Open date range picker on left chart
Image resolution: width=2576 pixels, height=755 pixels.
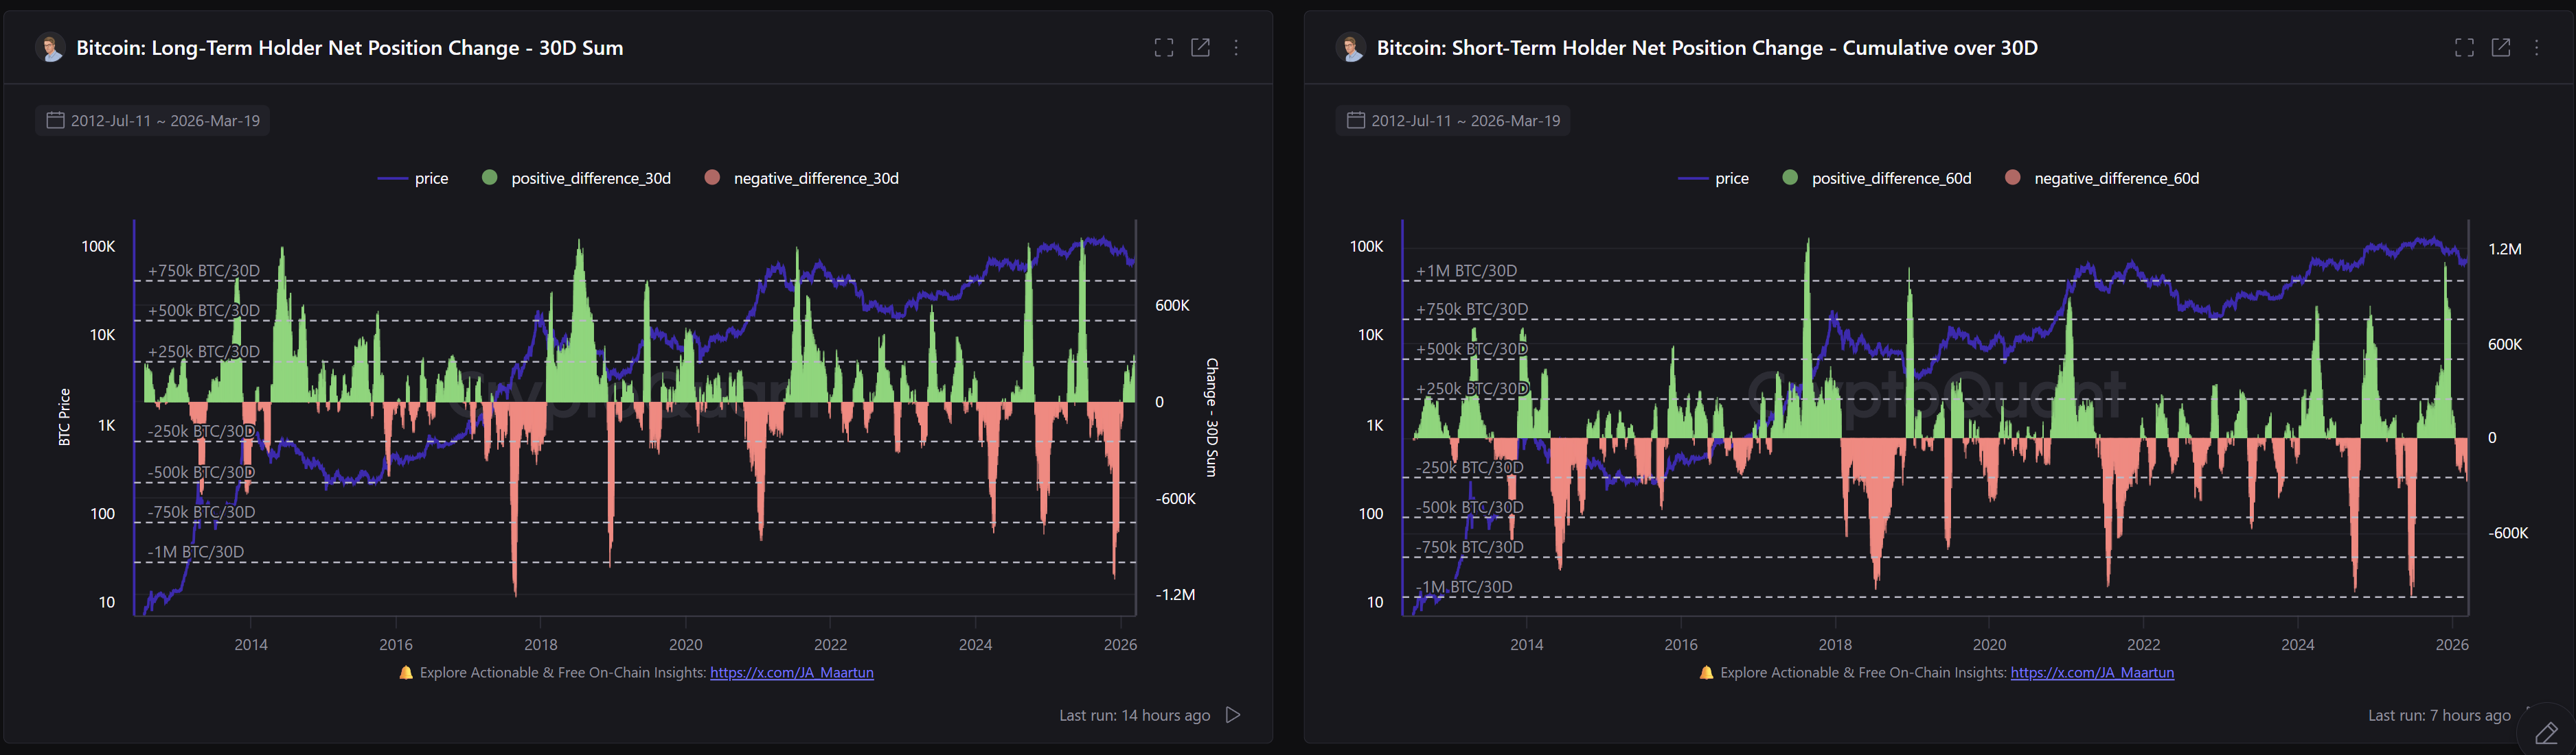tap(153, 121)
